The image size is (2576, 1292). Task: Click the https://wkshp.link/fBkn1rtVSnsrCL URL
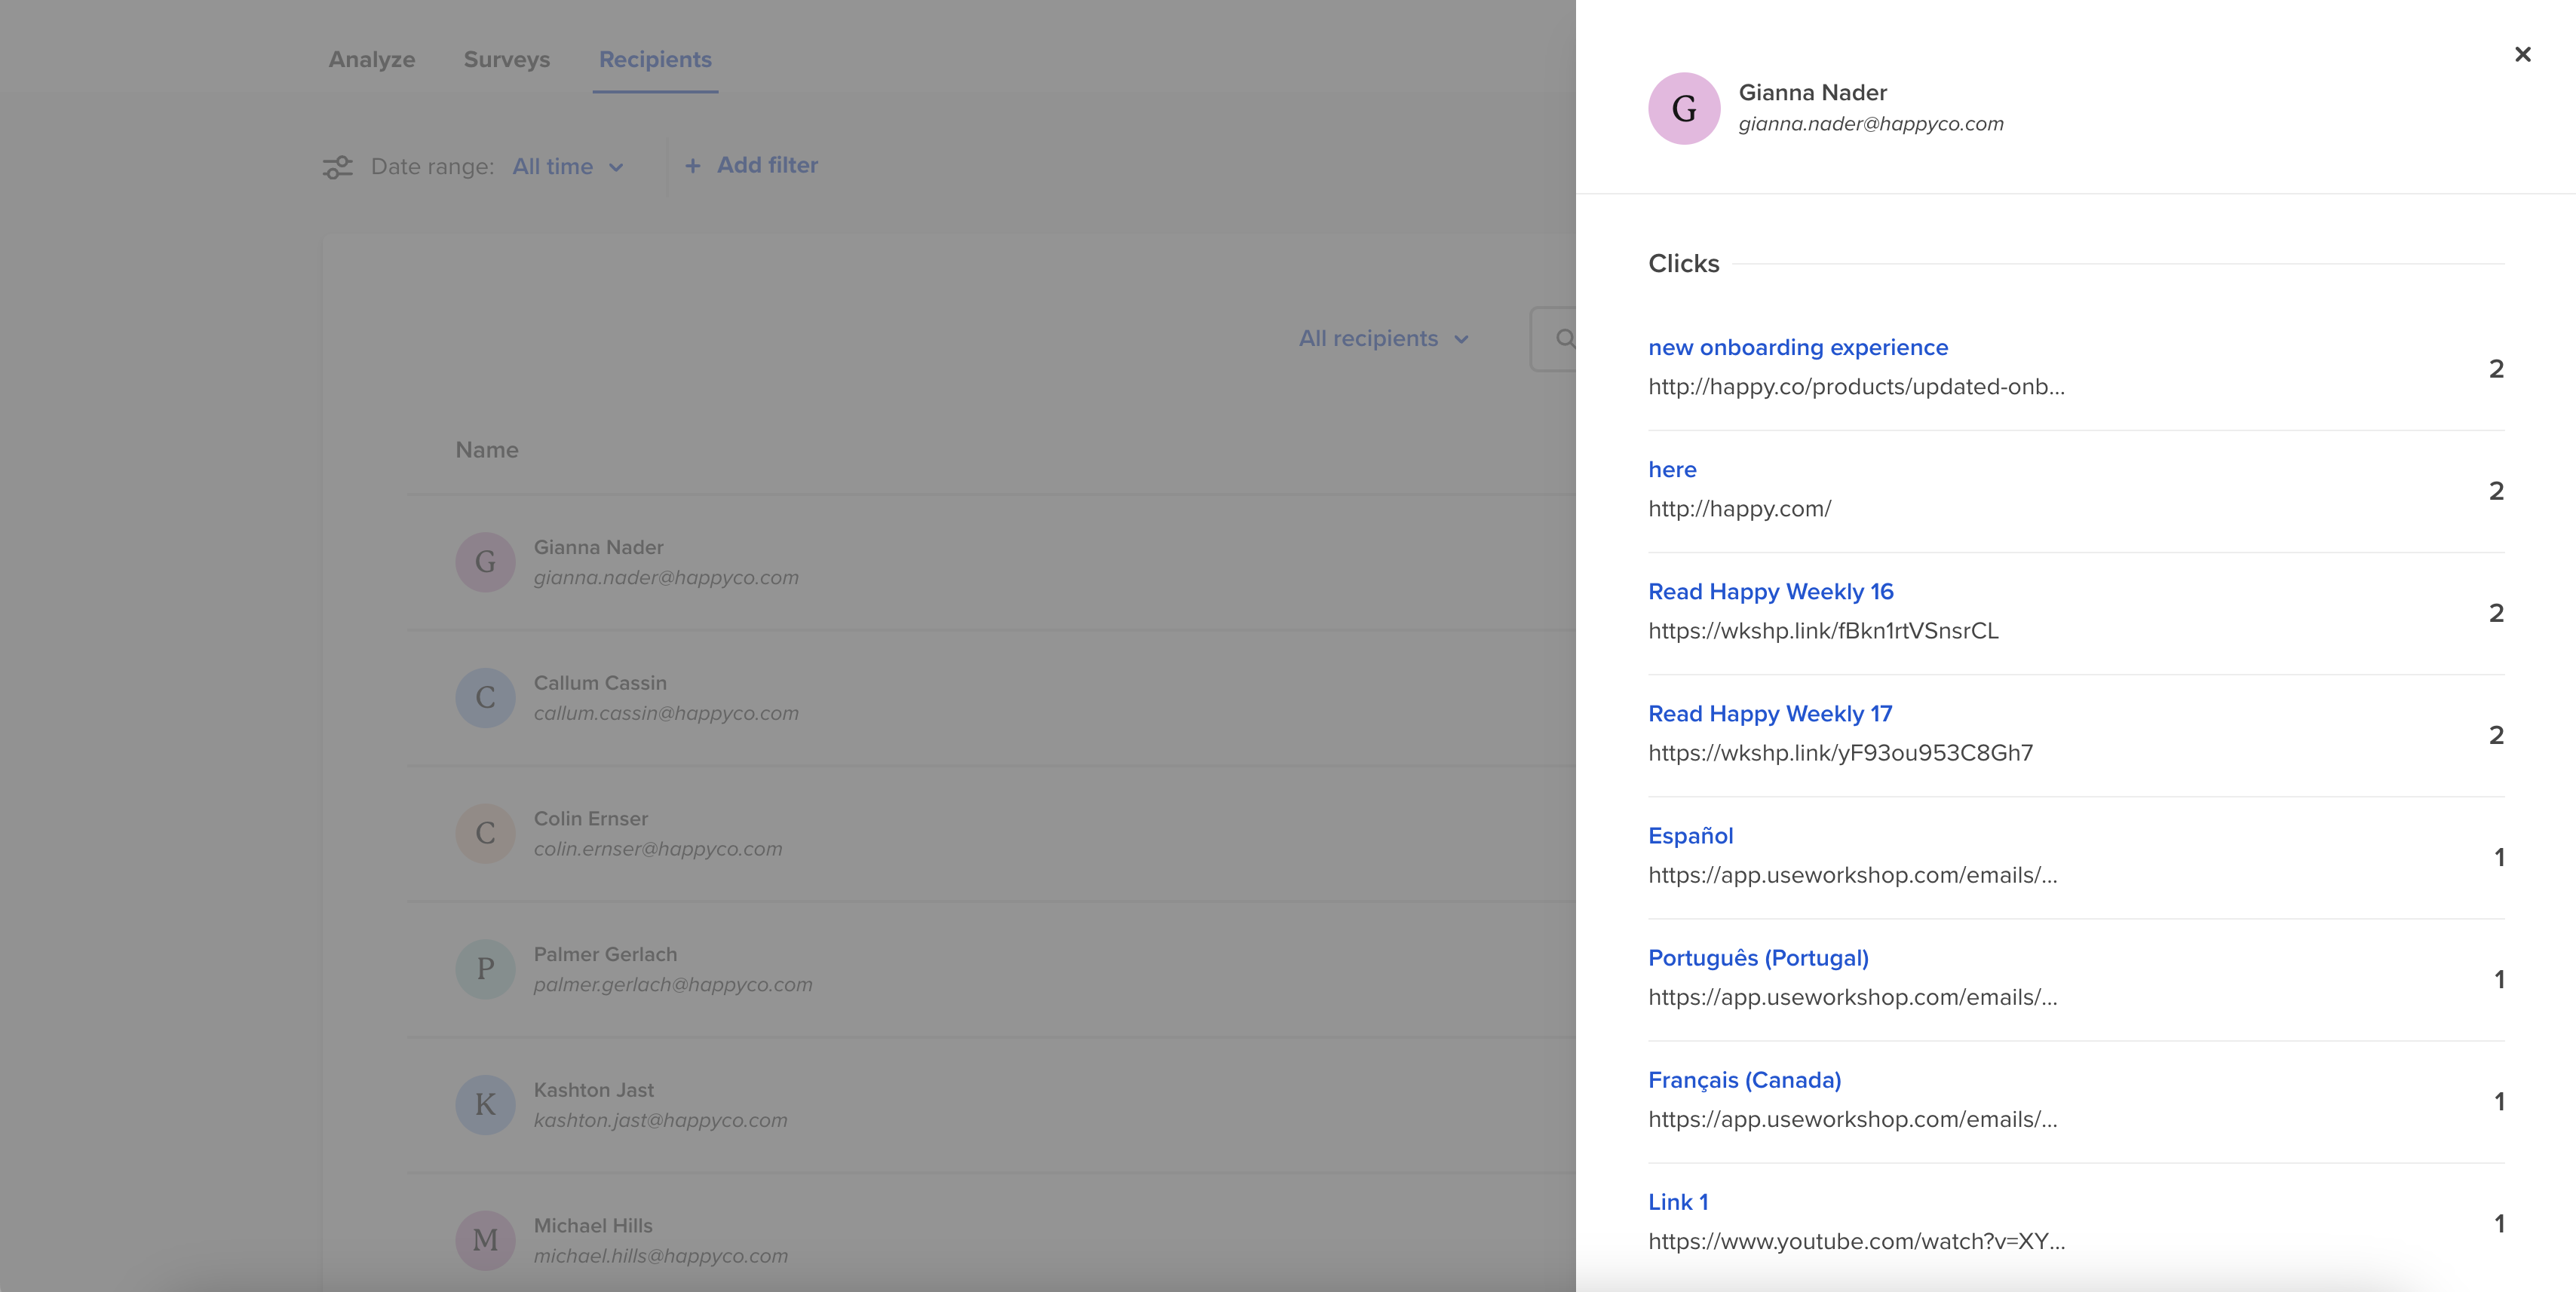coord(1823,630)
